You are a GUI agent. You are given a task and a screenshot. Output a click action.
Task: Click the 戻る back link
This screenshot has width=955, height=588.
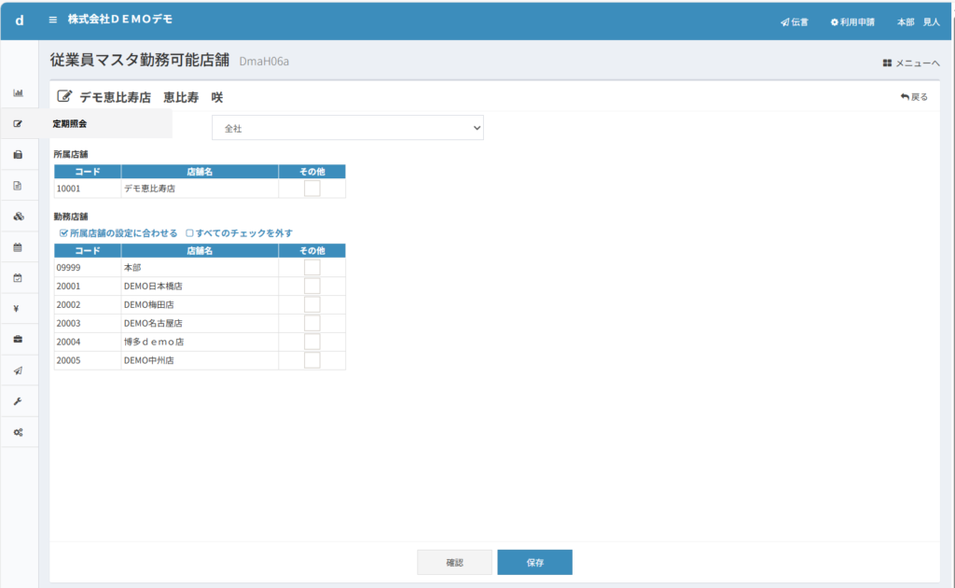[x=914, y=97]
